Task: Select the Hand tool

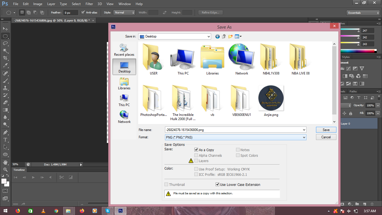Action: click(x=5, y=162)
